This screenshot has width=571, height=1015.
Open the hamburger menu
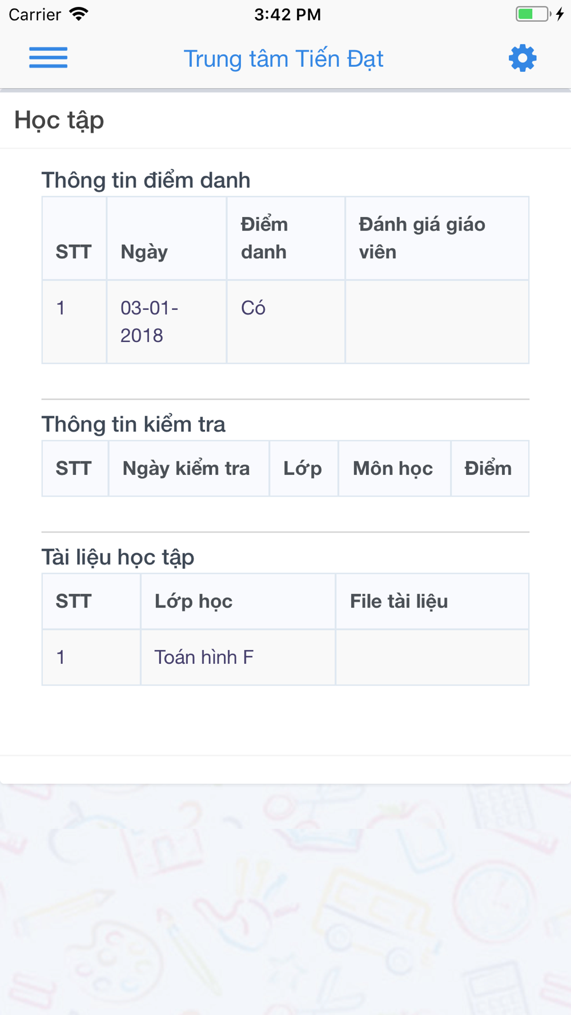(x=49, y=58)
